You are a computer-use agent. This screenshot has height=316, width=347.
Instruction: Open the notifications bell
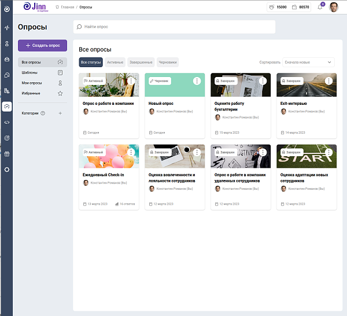[320, 7]
